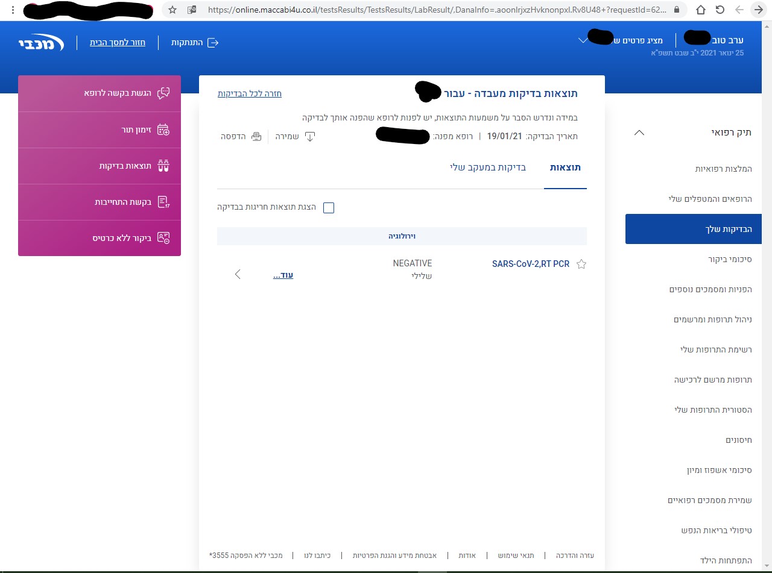Click the ביקור ללא כרטיס button
Viewport: 772px width, 573px height.
click(100, 238)
